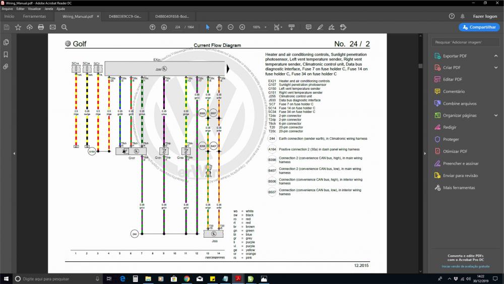This screenshot has height=284, width=504.
Task: Open the Visualizar menu
Action: point(34,9)
